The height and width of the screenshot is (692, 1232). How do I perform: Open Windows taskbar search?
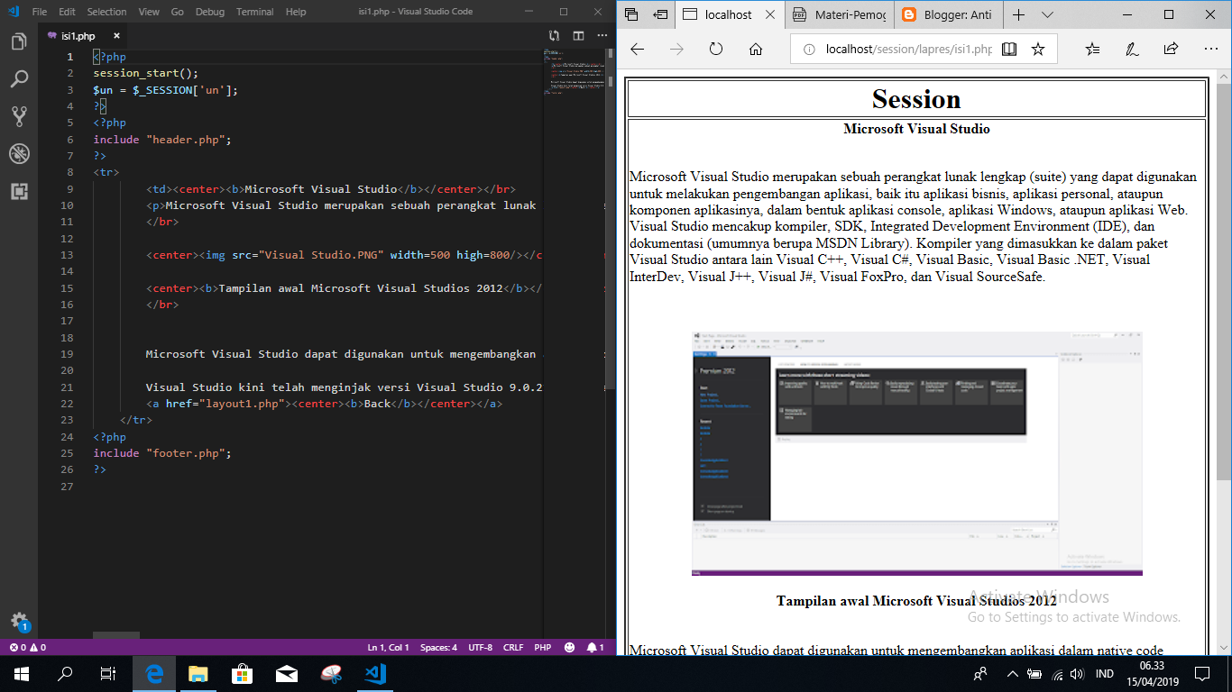(65, 674)
